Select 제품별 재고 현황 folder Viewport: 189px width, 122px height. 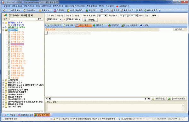pos(15,104)
